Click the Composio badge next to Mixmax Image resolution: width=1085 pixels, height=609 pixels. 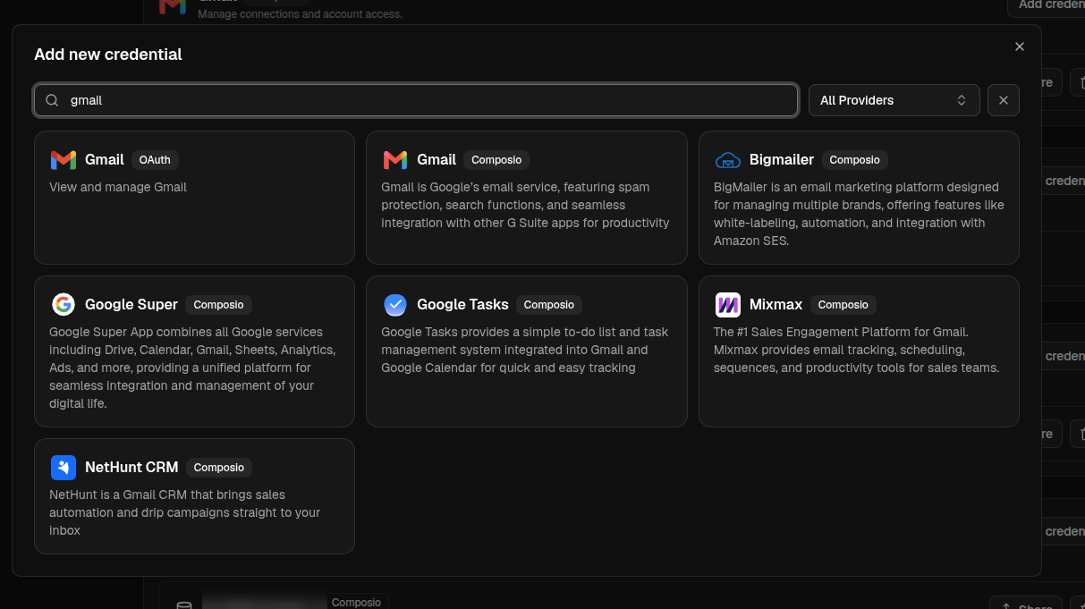tap(843, 305)
